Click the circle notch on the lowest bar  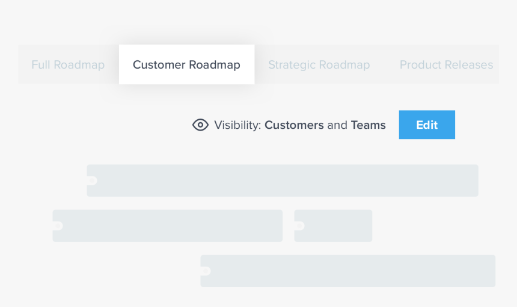206,271
